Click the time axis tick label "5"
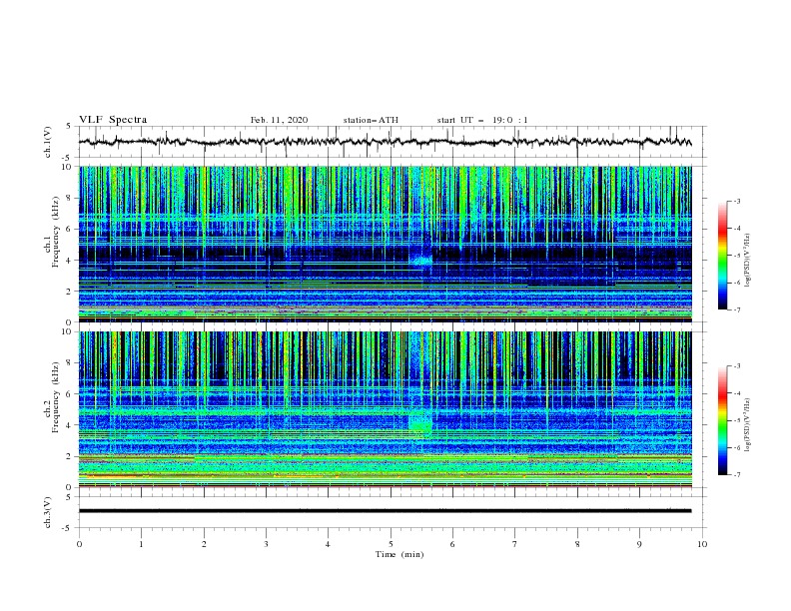The height and width of the screenshot is (611, 791). (x=391, y=544)
